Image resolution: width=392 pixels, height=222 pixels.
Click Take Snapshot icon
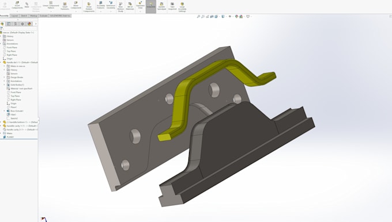point(172,6)
